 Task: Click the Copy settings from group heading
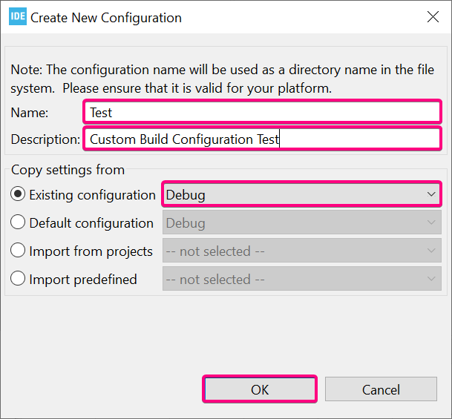[x=68, y=170]
